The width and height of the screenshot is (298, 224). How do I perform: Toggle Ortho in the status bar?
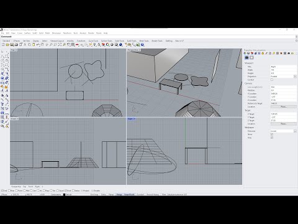point(104,195)
